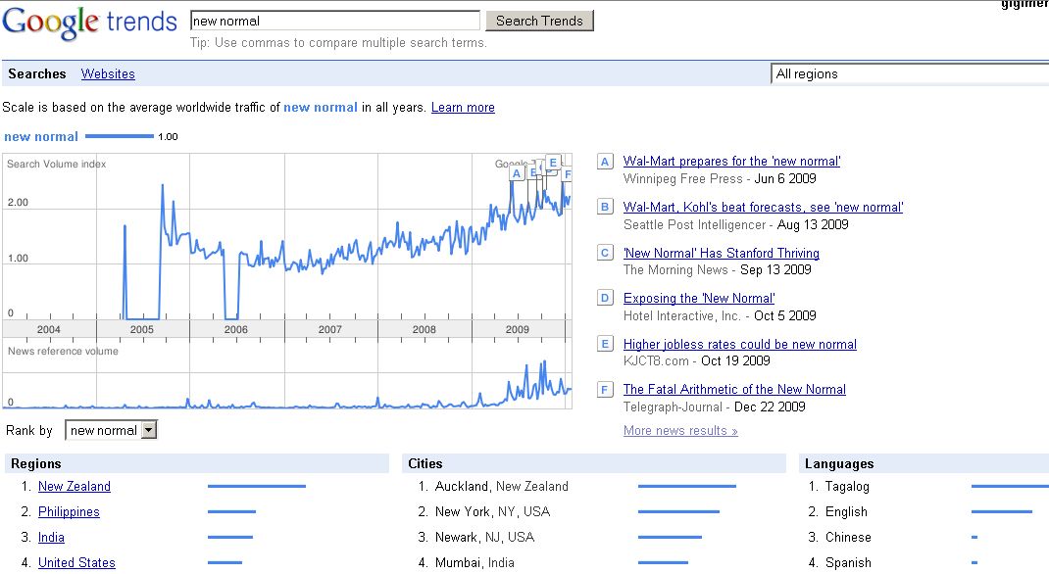Image resolution: width=1049 pixels, height=574 pixels.
Task: Click 'KJCT8.com - Oct 19 2009' source line
Action: tap(696, 360)
